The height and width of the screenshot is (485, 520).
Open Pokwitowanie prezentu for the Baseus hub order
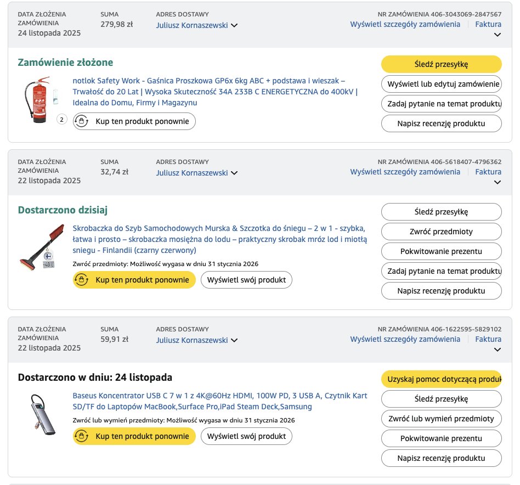point(441,438)
